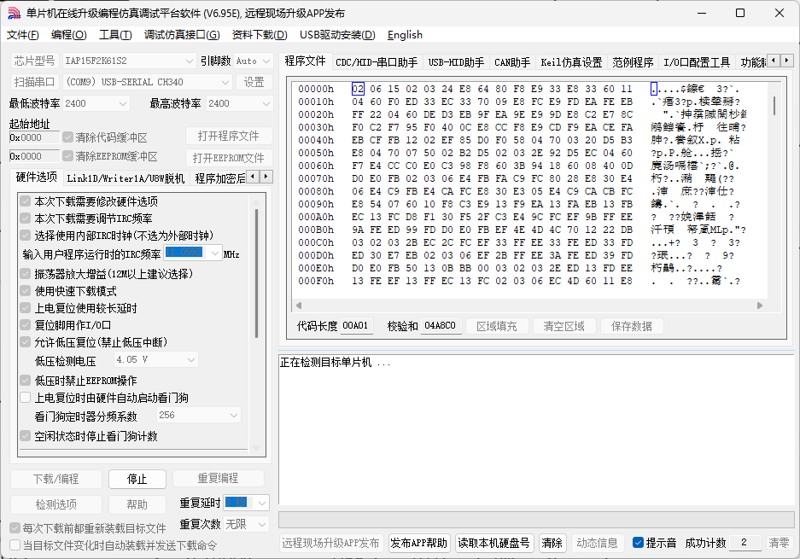Enable 上电复位时由硬件自动启动看门狗 checkbox
Viewport: 800px width, 559px height.
(25, 398)
